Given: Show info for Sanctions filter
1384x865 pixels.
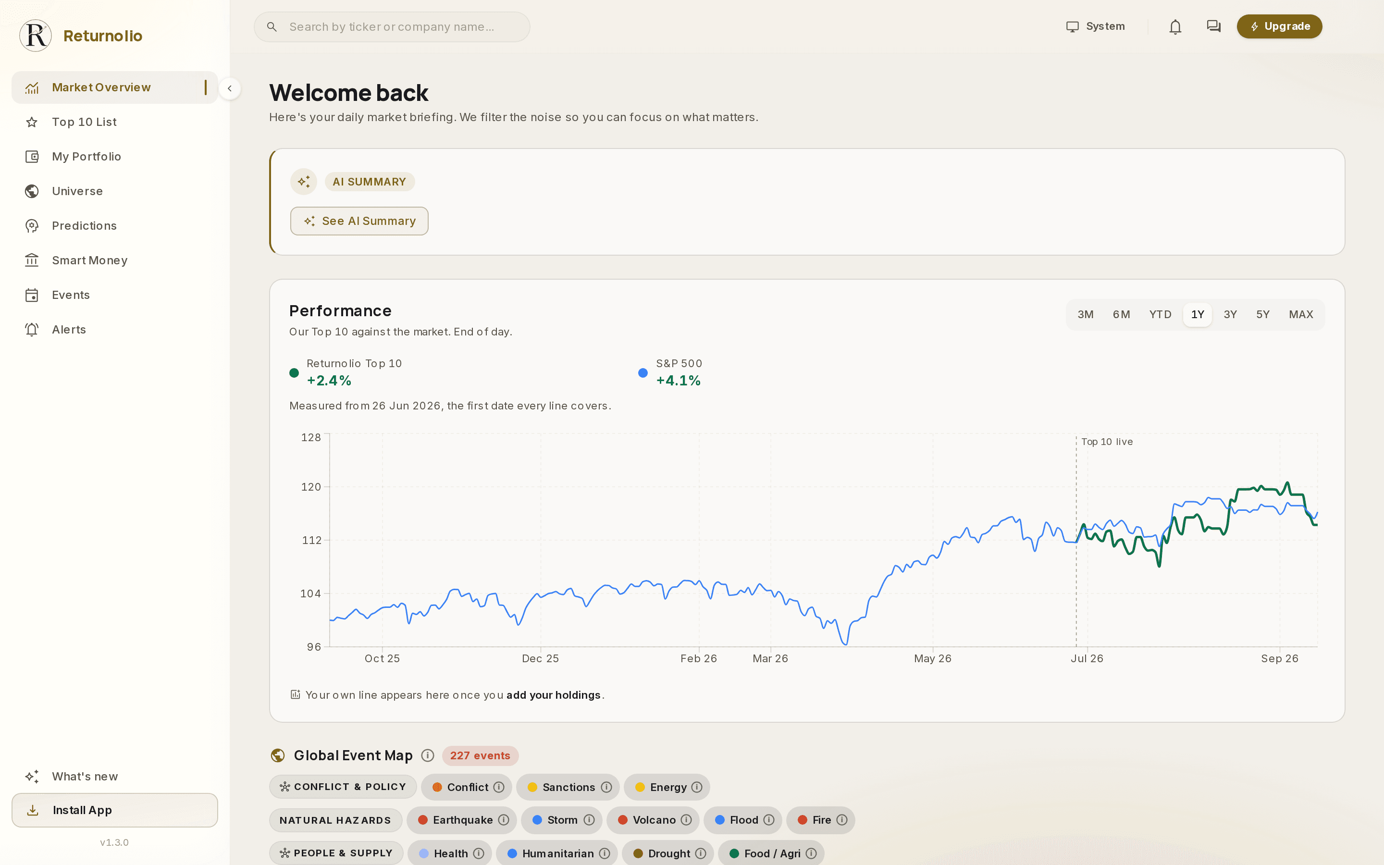Looking at the screenshot, I should (x=606, y=787).
